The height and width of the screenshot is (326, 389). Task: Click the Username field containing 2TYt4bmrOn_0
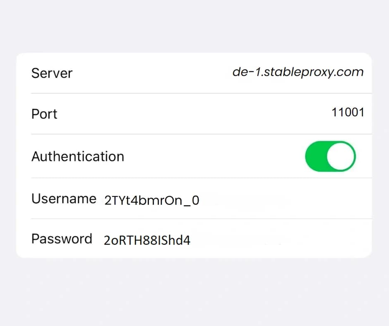pos(151,200)
